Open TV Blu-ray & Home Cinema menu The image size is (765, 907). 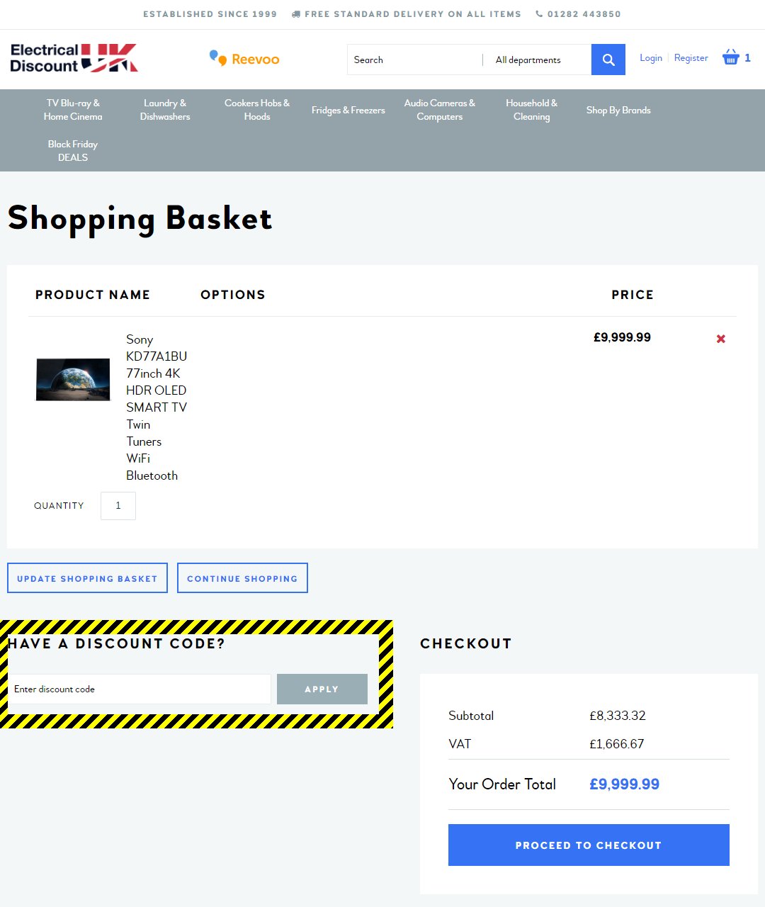pyautogui.click(x=73, y=110)
